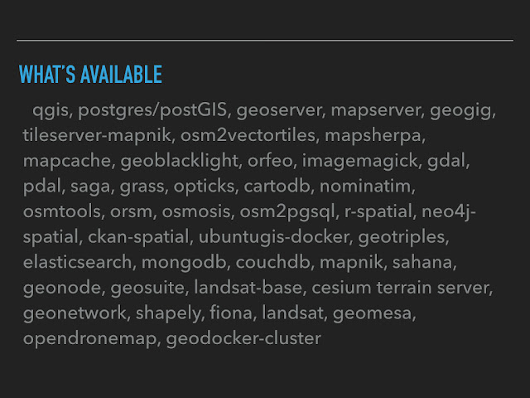The width and height of the screenshot is (530, 398).
Task: Click the osm2vectortiles entry
Action: tap(248, 135)
